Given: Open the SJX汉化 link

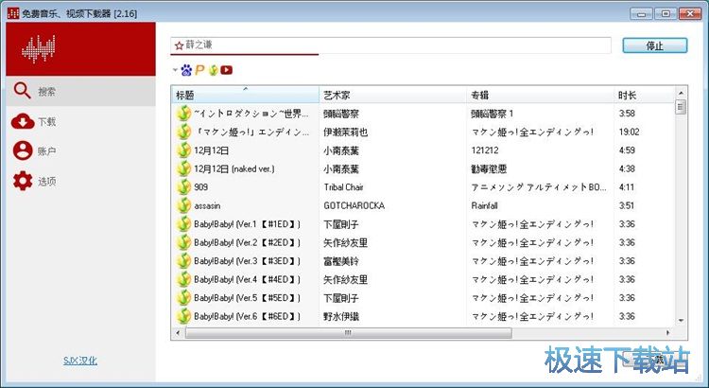Looking at the screenshot, I should point(80,361).
